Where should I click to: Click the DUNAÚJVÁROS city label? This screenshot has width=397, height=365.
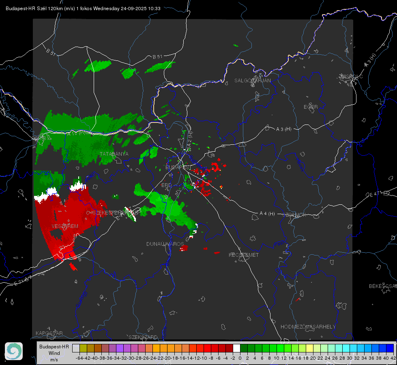tap(165, 244)
